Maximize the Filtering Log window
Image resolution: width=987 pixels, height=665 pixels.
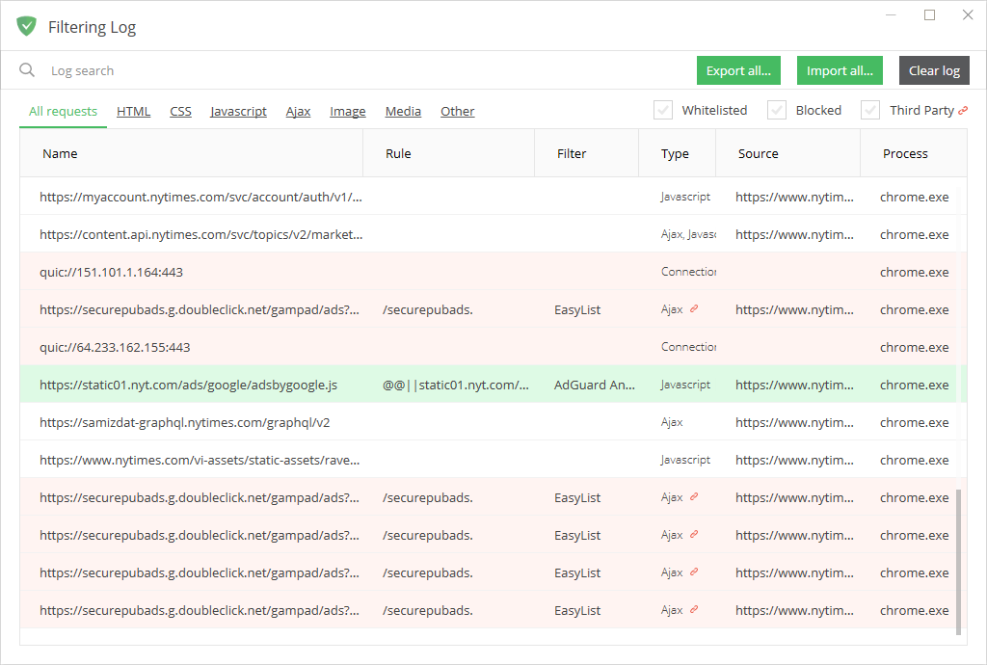click(x=929, y=14)
